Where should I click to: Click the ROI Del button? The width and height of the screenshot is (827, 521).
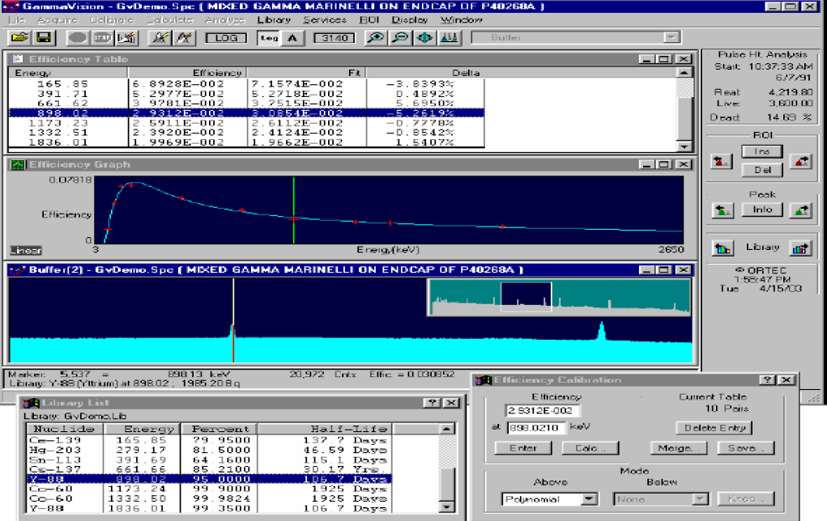click(761, 170)
